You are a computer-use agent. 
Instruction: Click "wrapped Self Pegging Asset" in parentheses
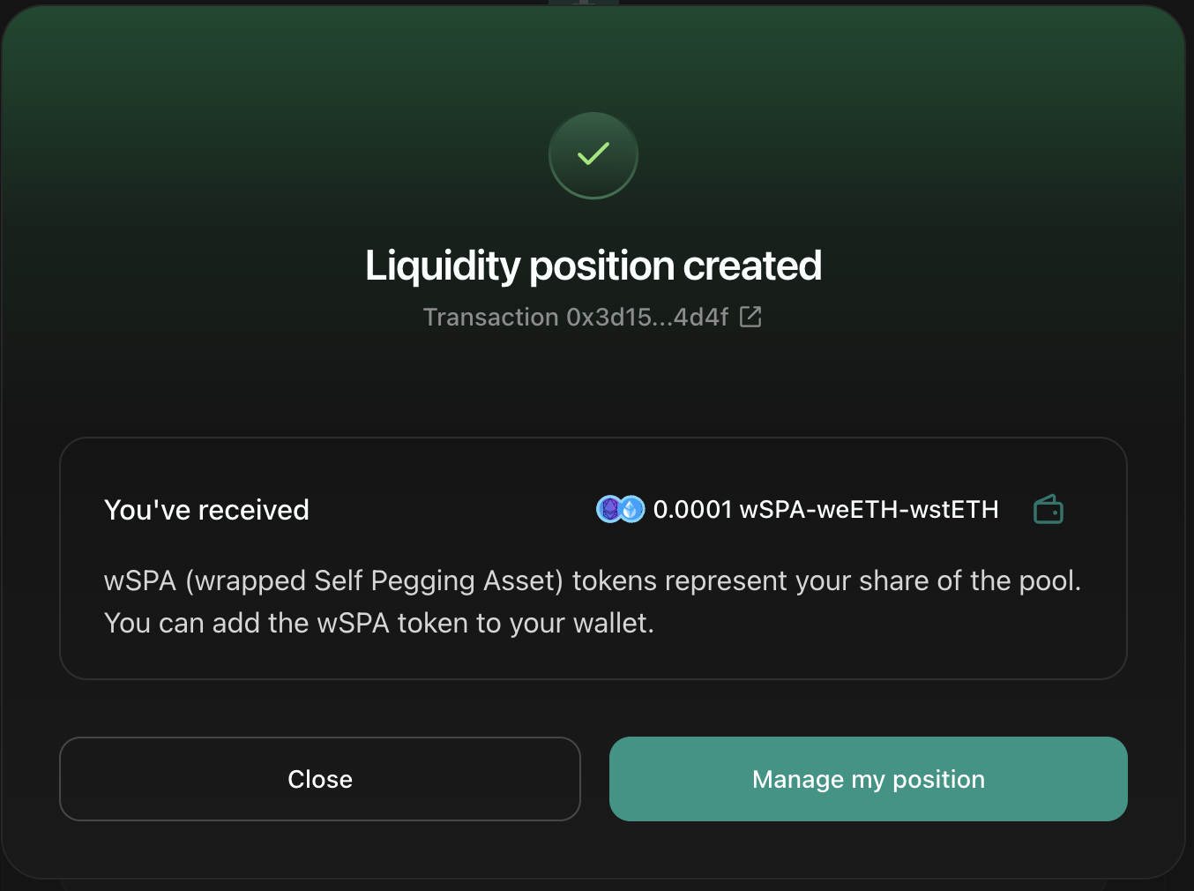click(374, 581)
